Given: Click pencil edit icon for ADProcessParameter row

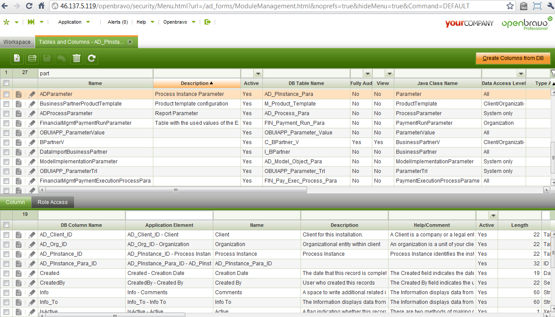Looking at the screenshot, I should pos(32,113).
